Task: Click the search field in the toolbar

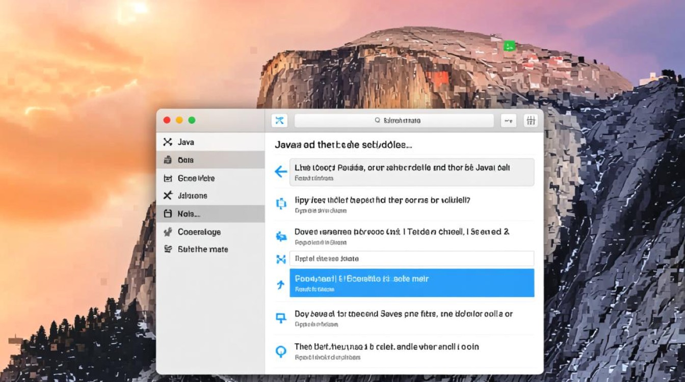Action: click(394, 121)
